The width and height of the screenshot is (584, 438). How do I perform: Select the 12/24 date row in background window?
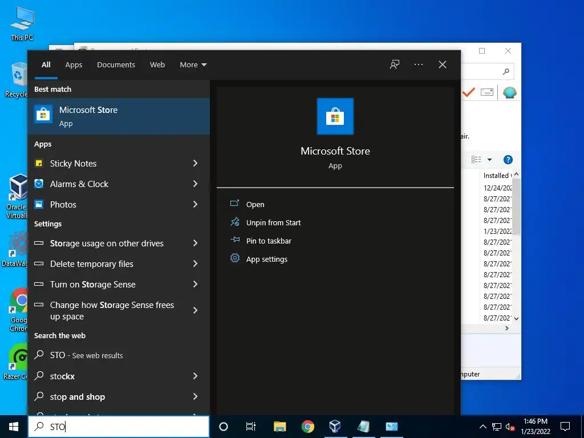pos(497,188)
